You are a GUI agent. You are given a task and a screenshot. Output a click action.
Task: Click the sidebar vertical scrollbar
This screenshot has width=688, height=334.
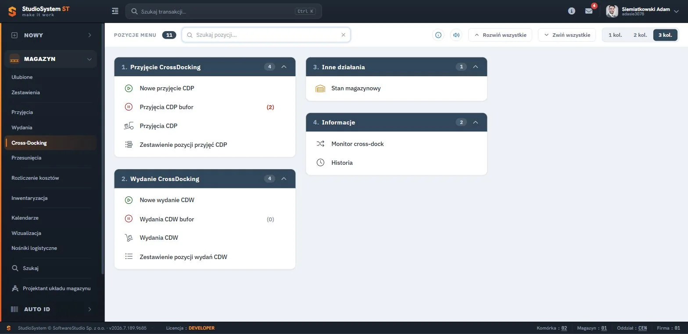(103, 149)
